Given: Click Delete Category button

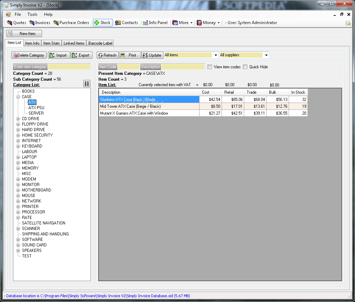Looking at the screenshot, I should pyautogui.click(x=29, y=55).
